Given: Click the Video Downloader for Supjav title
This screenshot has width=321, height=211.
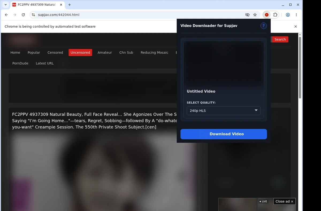Looking at the screenshot, I should 209,26.
